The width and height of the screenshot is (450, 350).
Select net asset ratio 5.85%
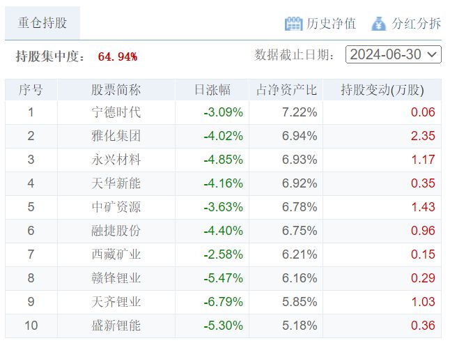pos(300,302)
